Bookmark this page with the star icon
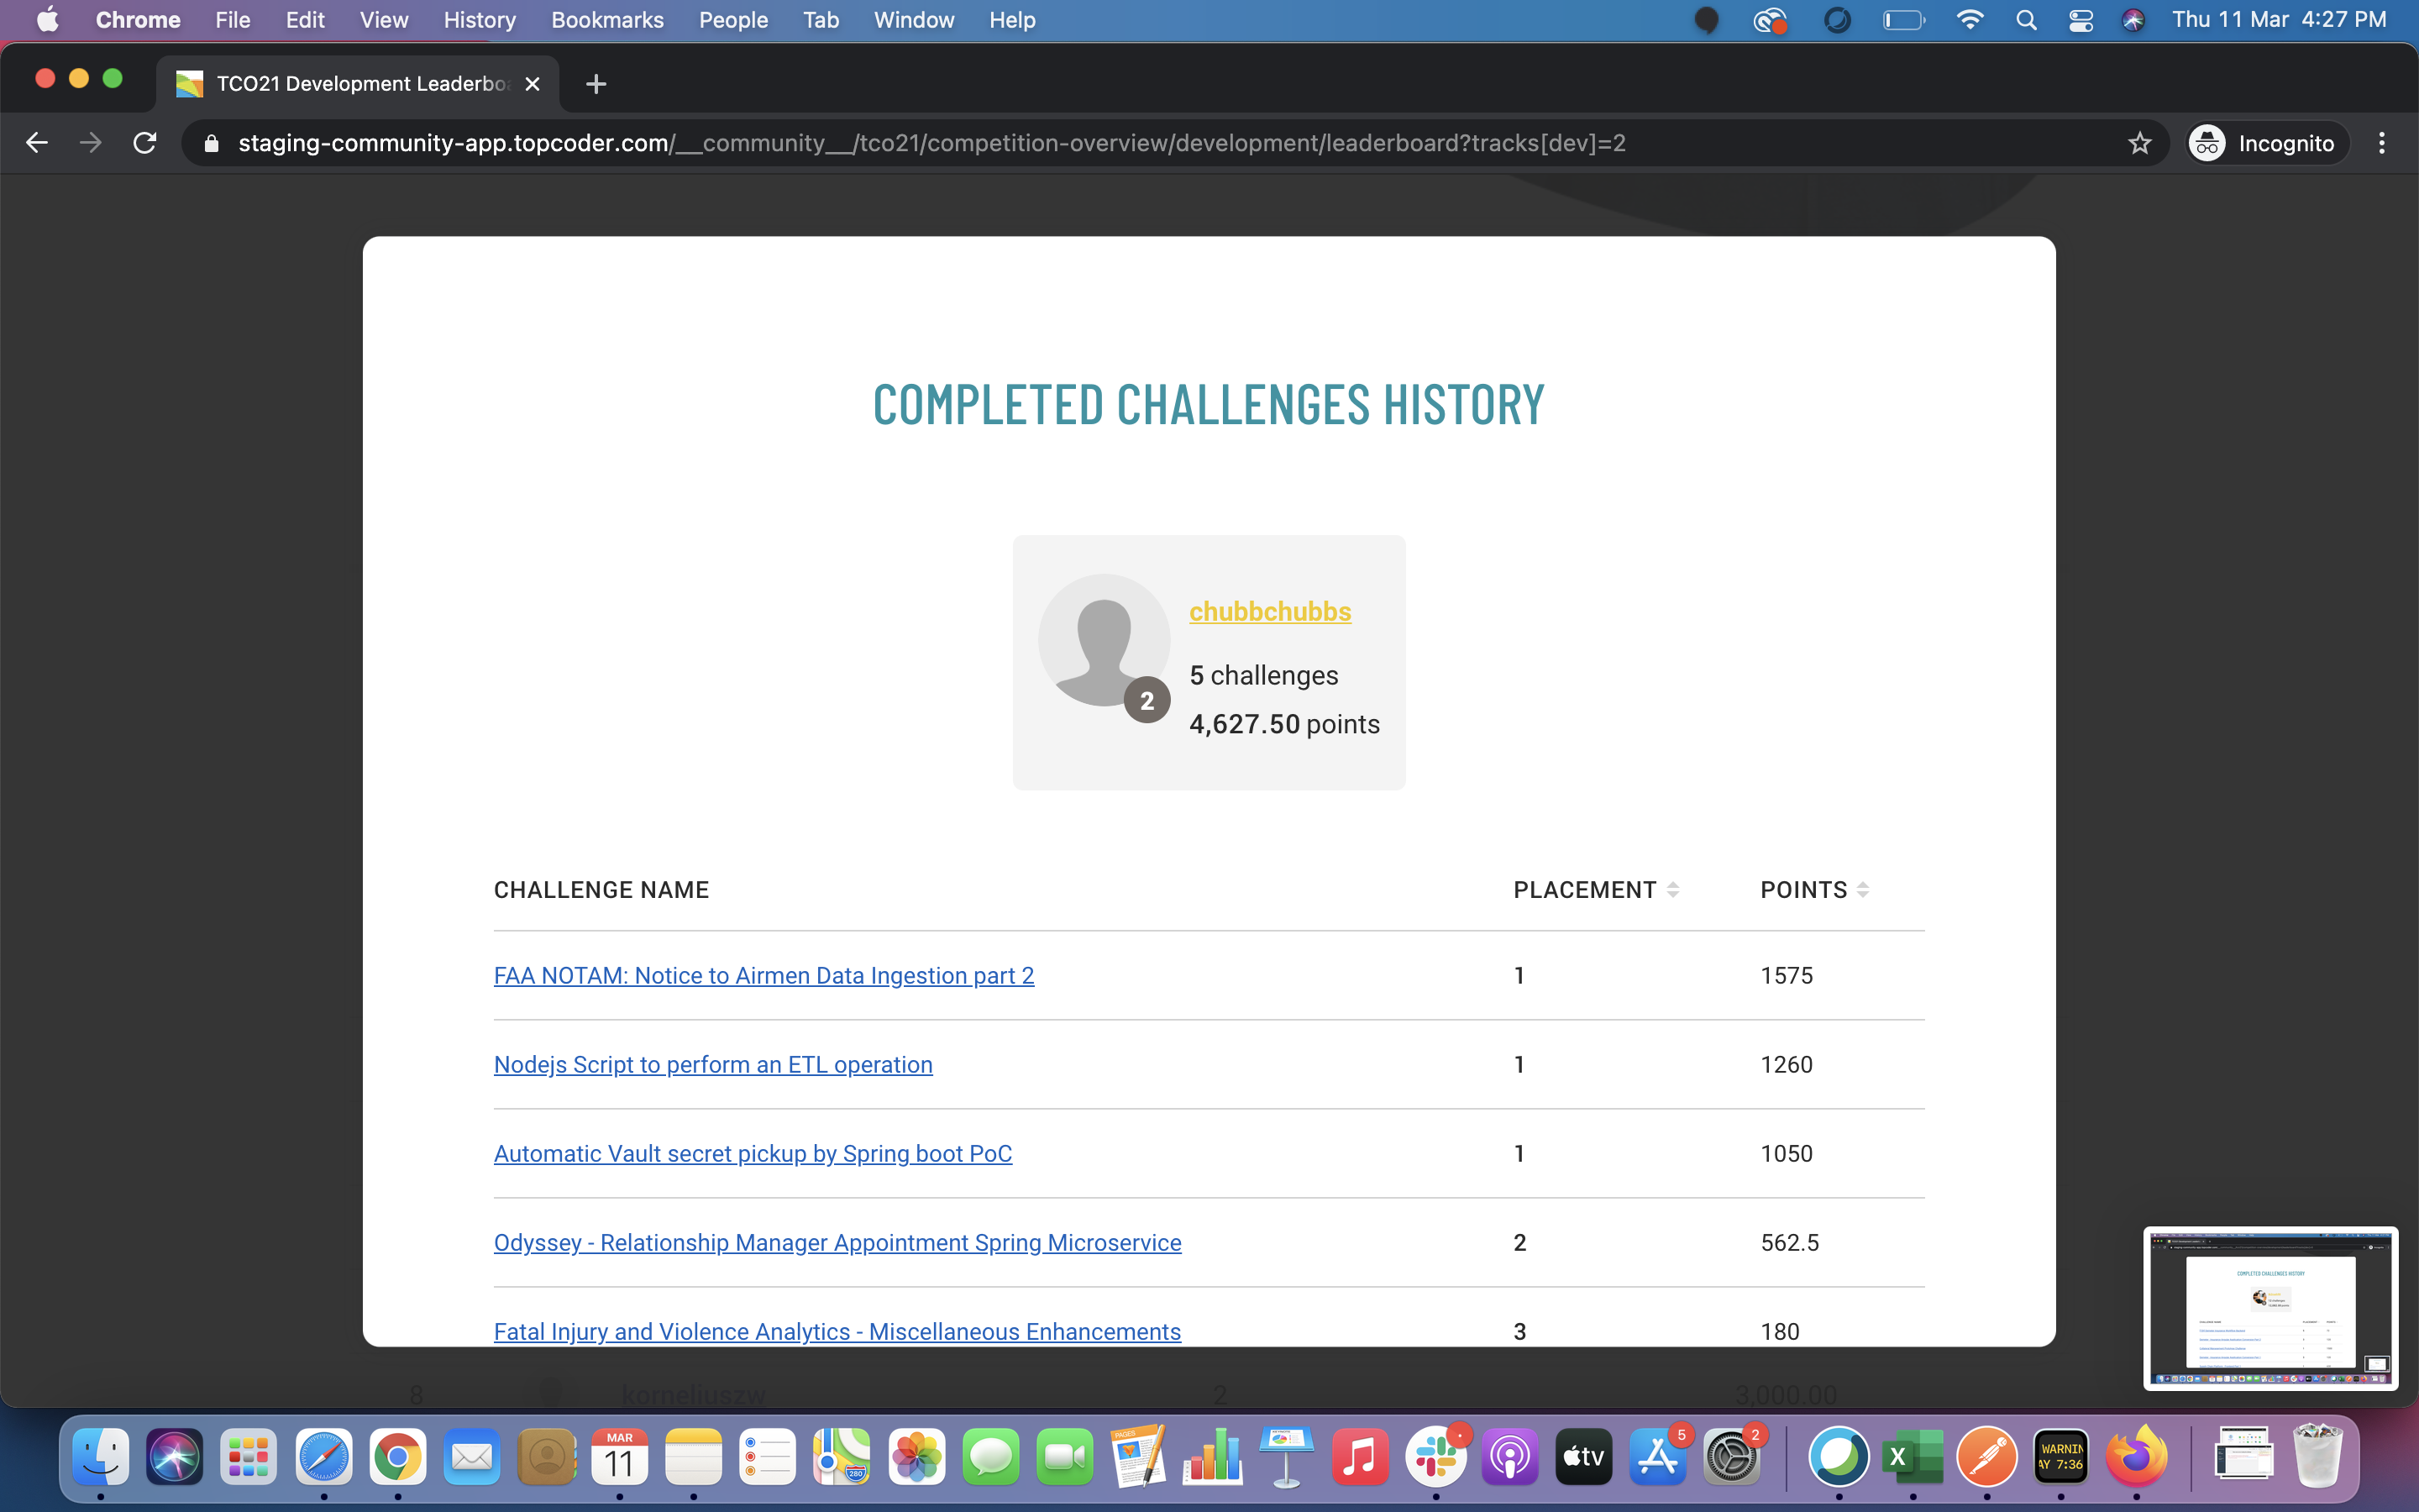This screenshot has width=2419, height=1512. (2139, 143)
